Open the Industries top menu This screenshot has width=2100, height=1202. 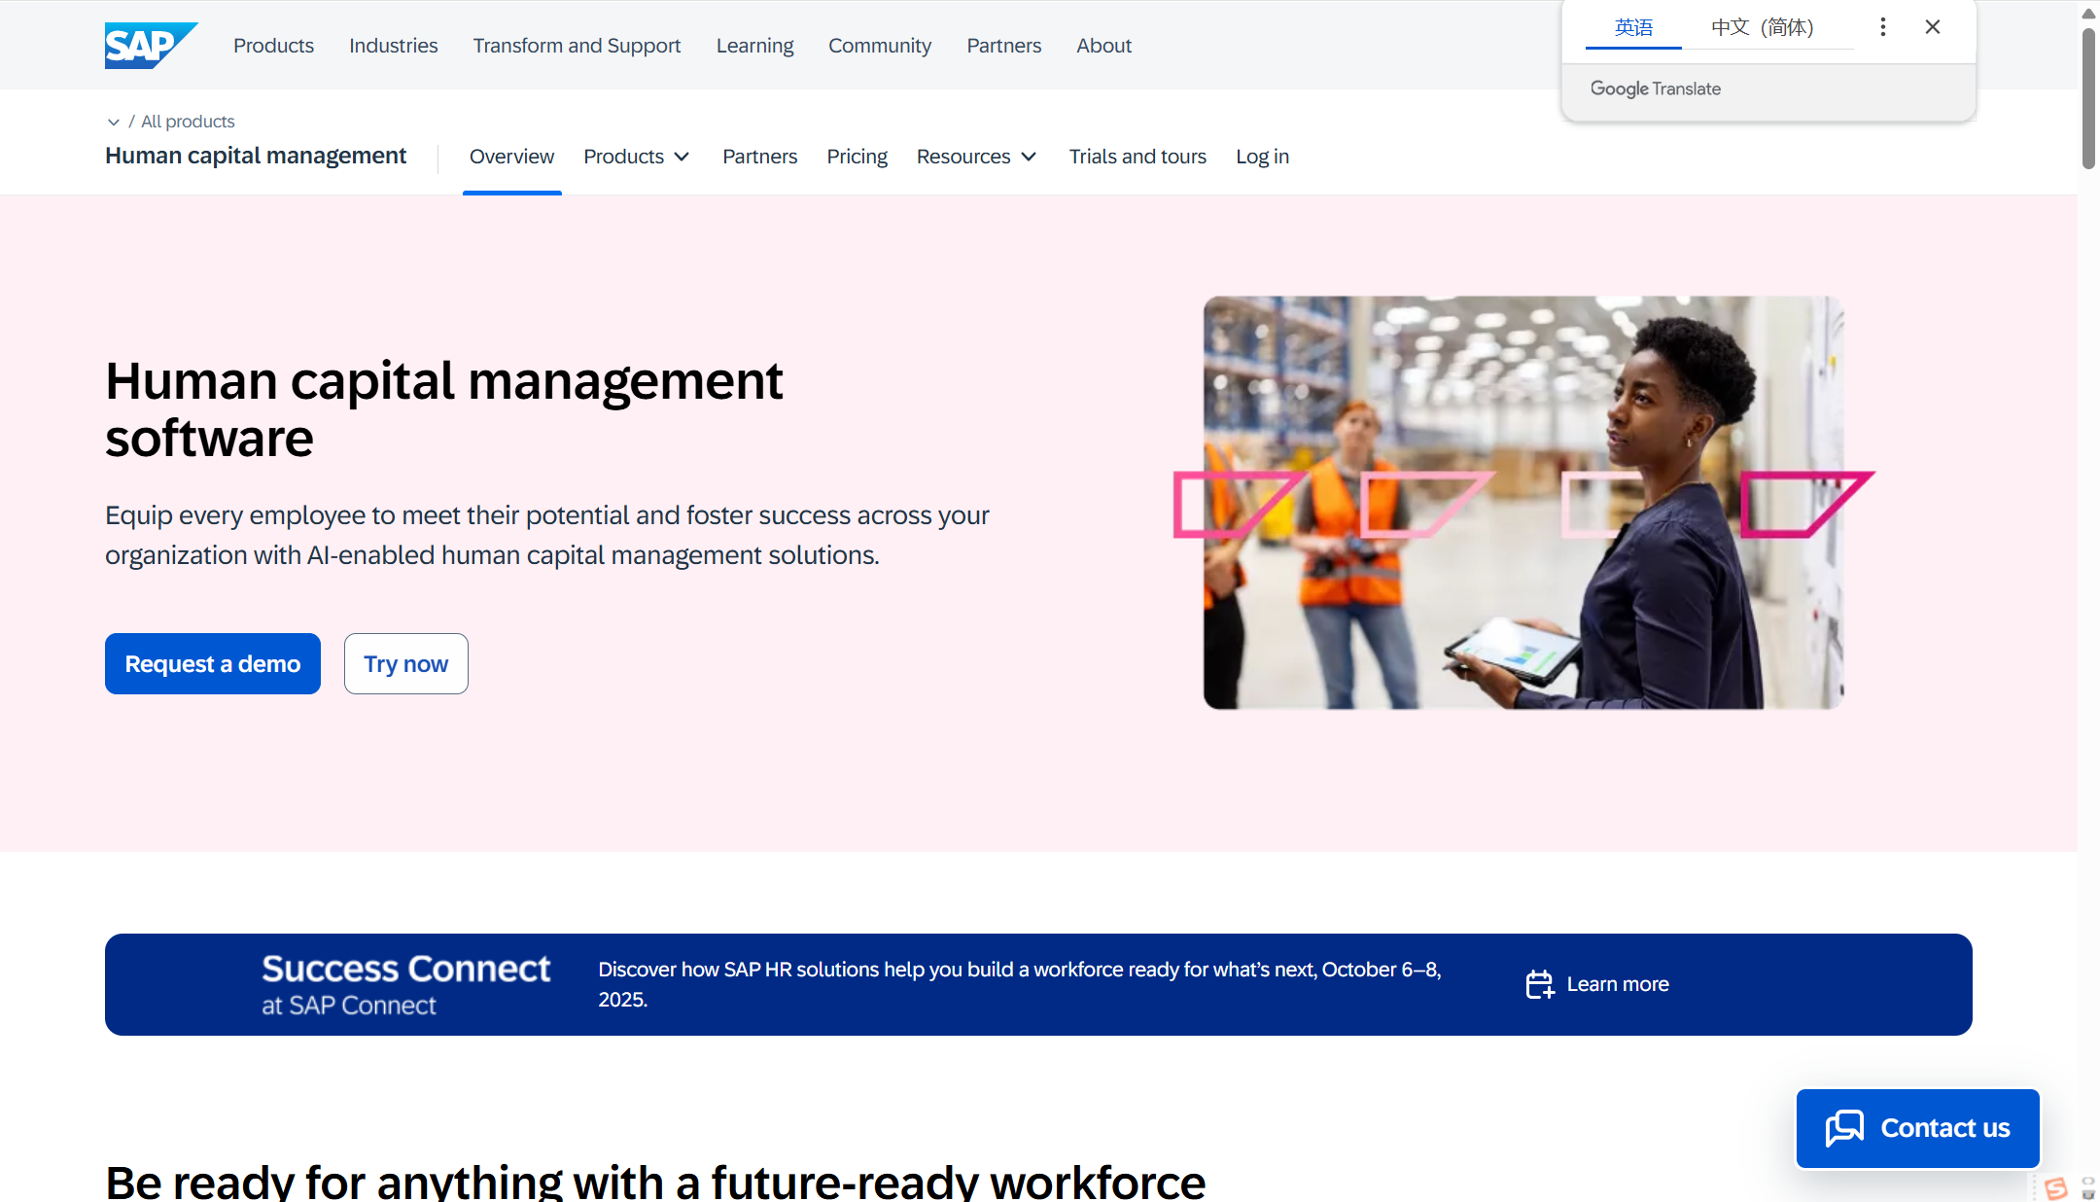point(393,46)
